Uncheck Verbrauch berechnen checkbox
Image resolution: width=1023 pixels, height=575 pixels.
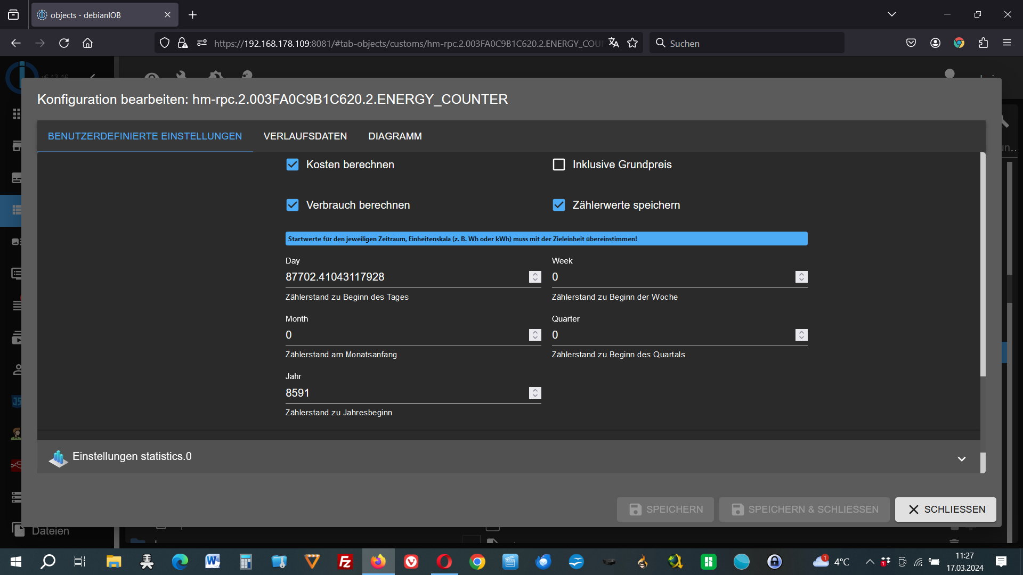[x=293, y=205]
